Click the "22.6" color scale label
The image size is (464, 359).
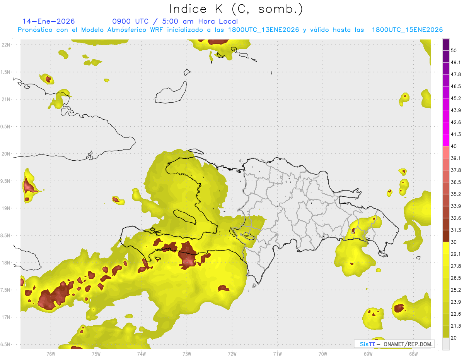point(456,314)
